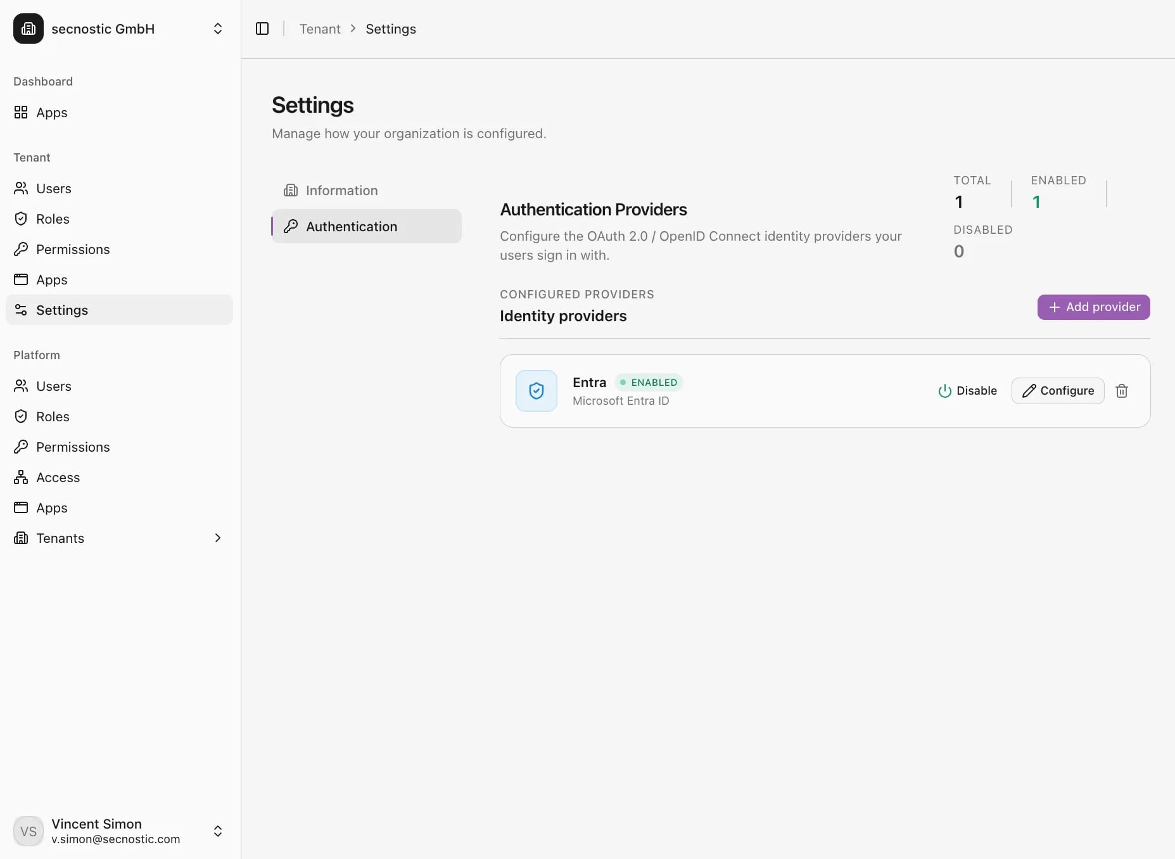Click the Authentication Providers heading
Viewport: 1175px width, 859px height.
(594, 210)
